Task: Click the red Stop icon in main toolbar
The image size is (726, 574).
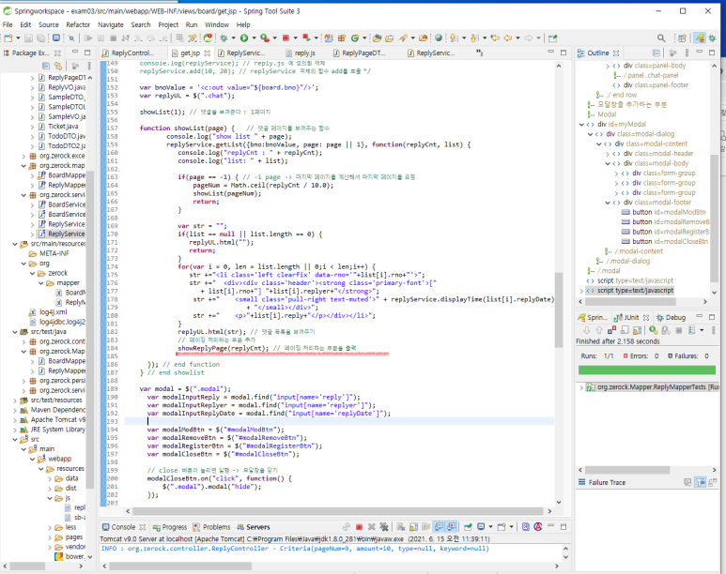Action: 286,38
